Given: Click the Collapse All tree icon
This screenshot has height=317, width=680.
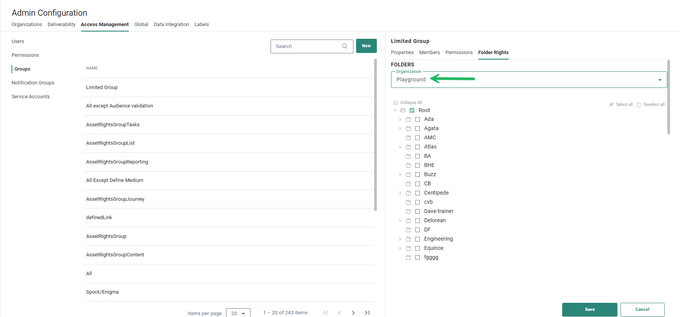Looking at the screenshot, I should (396, 103).
